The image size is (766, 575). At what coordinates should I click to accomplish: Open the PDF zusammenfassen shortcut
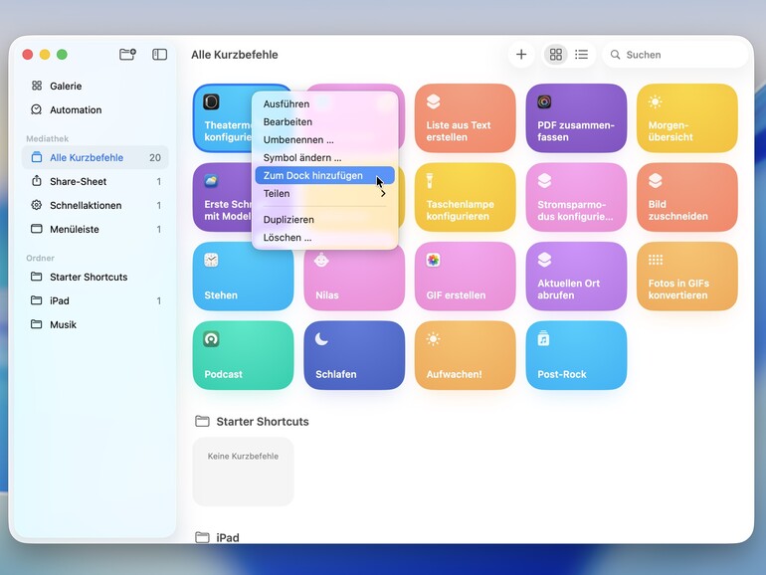point(576,118)
